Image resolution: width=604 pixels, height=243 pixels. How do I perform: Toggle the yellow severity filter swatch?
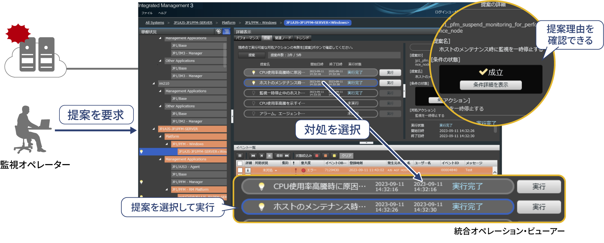[334, 156]
